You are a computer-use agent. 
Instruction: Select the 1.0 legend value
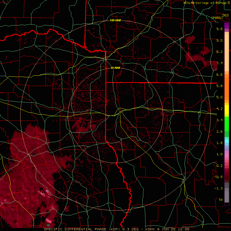coord(219,155)
